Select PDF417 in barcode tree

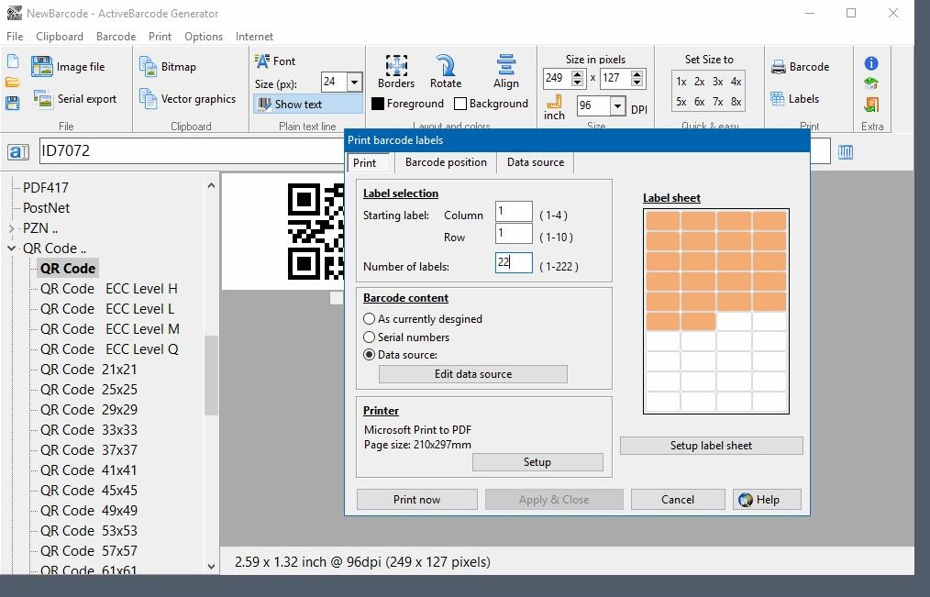pyautogui.click(x=46, y=188)
